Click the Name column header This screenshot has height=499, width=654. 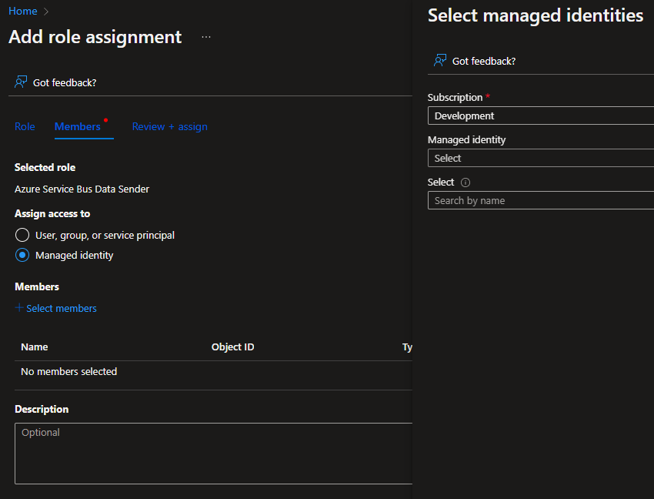(35, 347)
